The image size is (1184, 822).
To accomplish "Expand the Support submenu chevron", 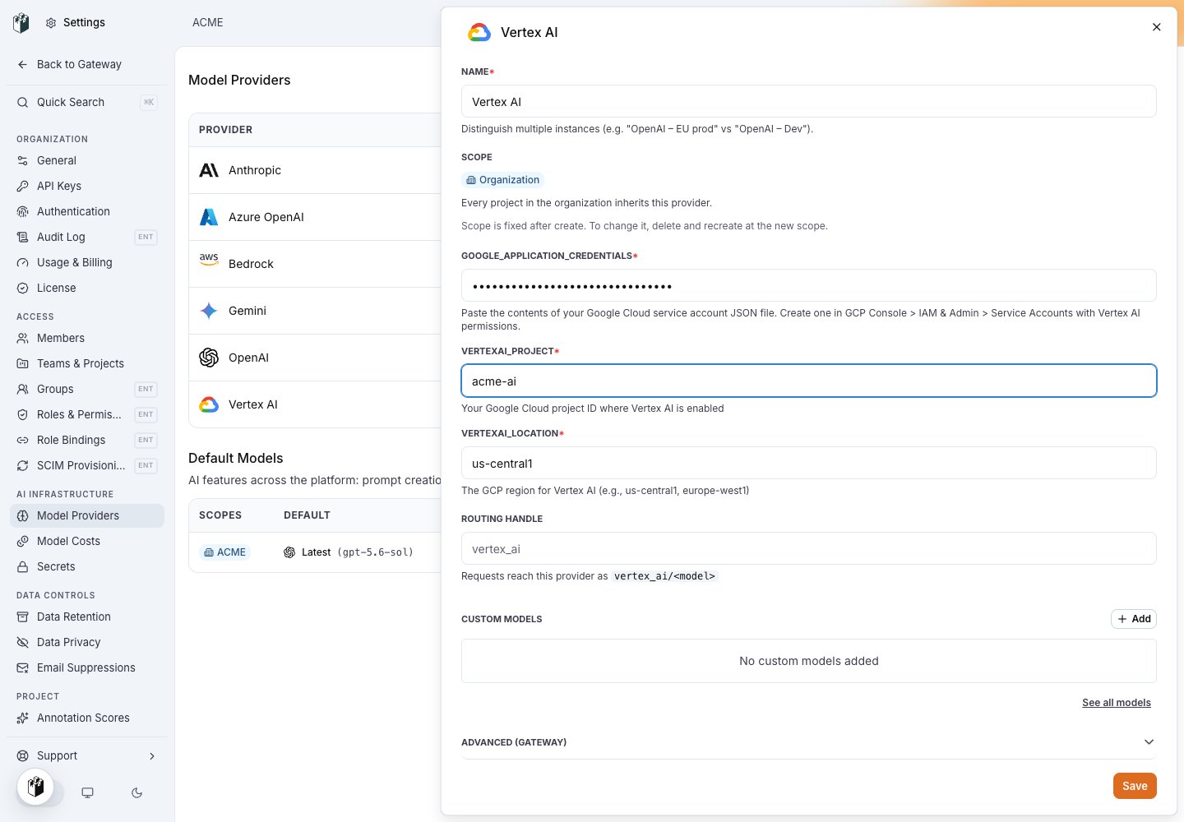I will tap(152, 756).
